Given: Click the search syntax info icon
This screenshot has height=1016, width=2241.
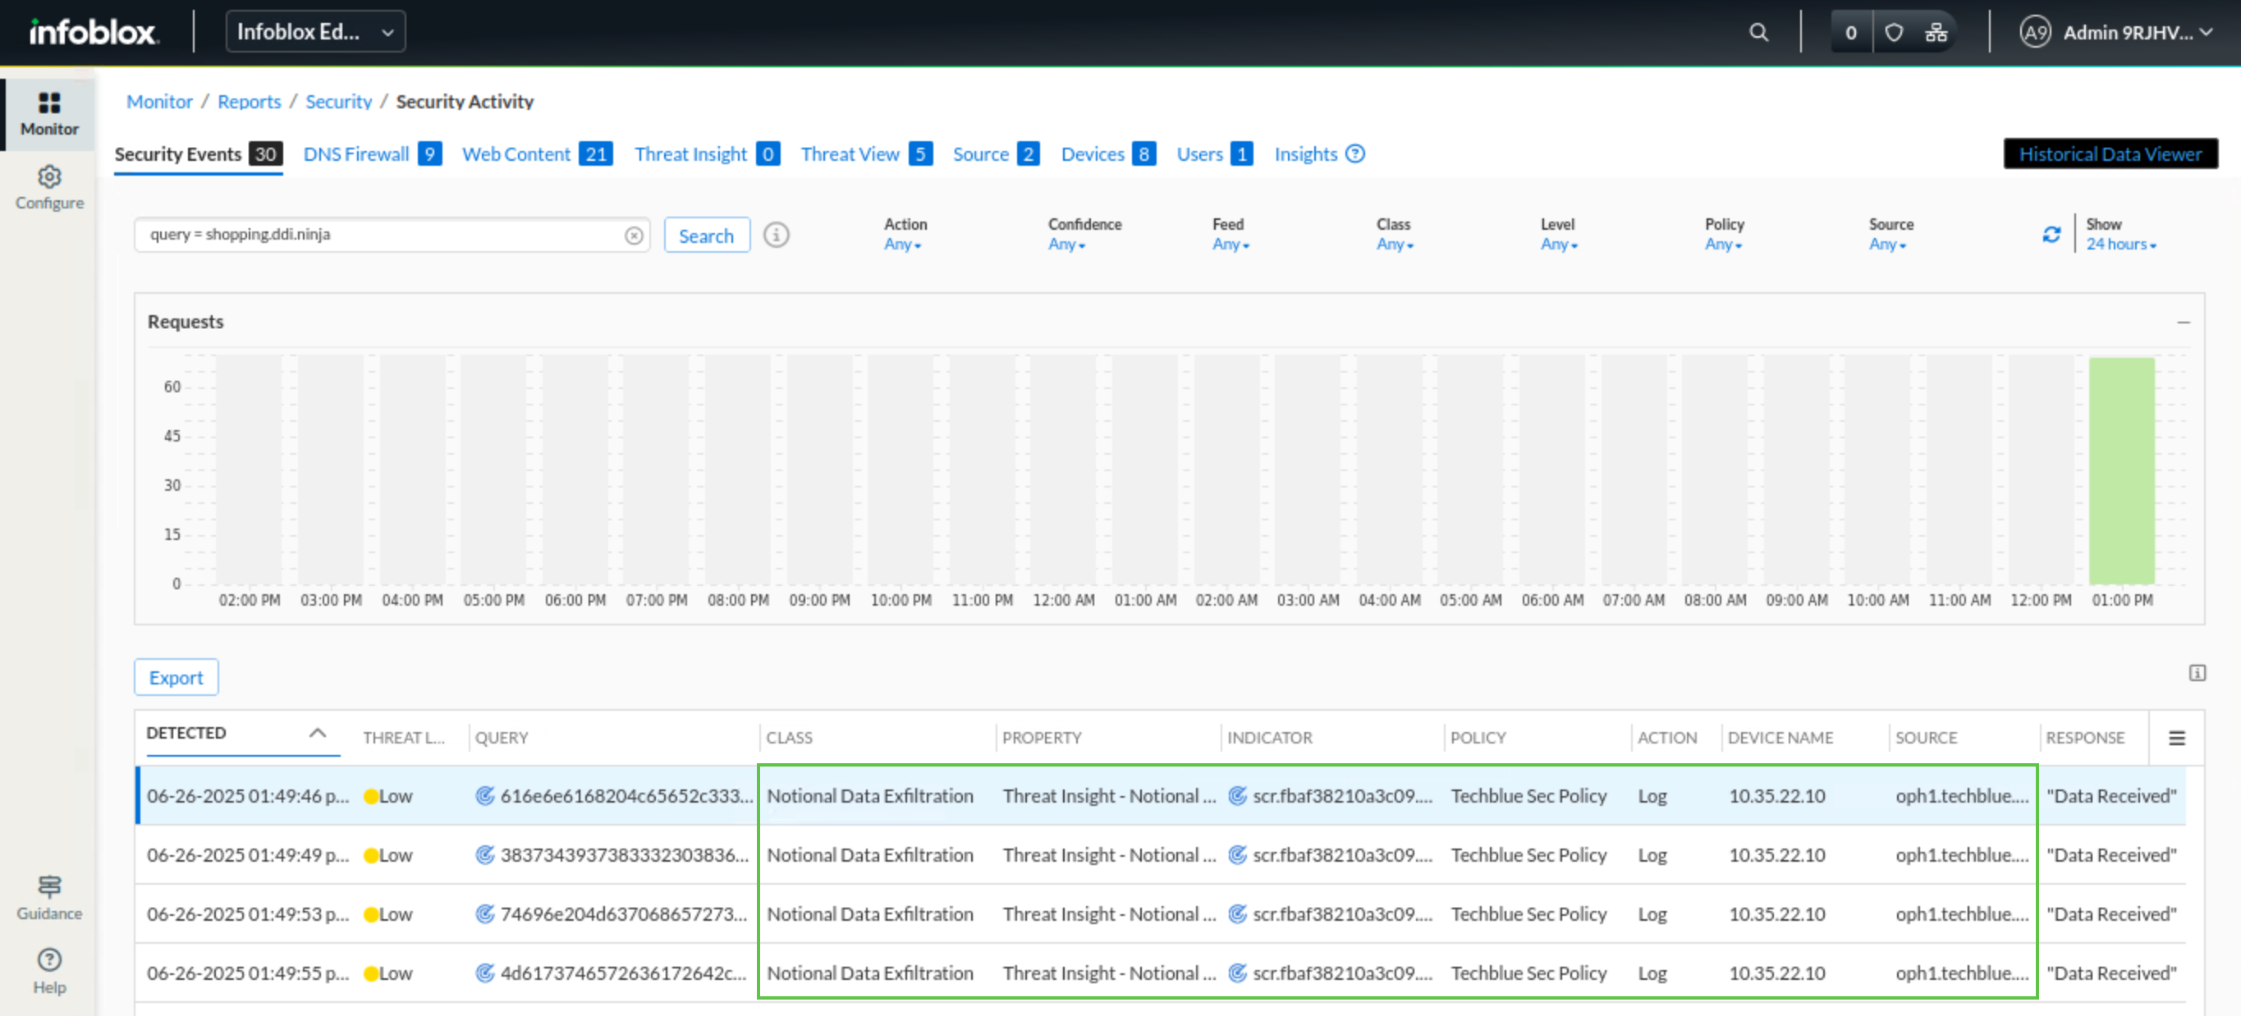Looking at the screenshot, I should (776, 235).
